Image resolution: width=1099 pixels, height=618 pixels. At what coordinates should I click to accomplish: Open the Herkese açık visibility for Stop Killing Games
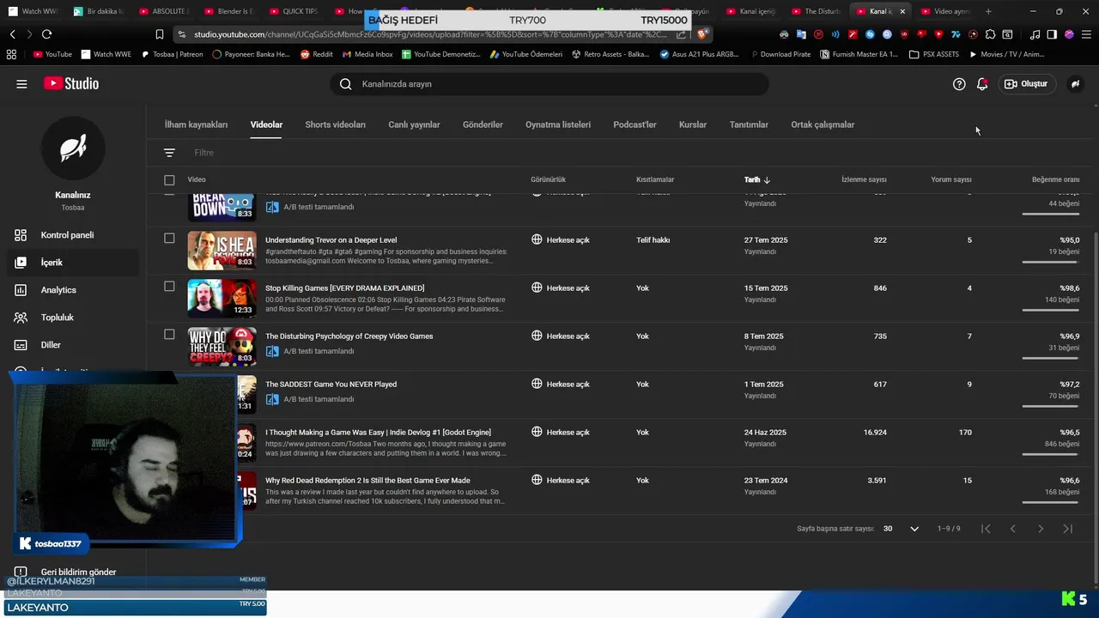point(561,288)
